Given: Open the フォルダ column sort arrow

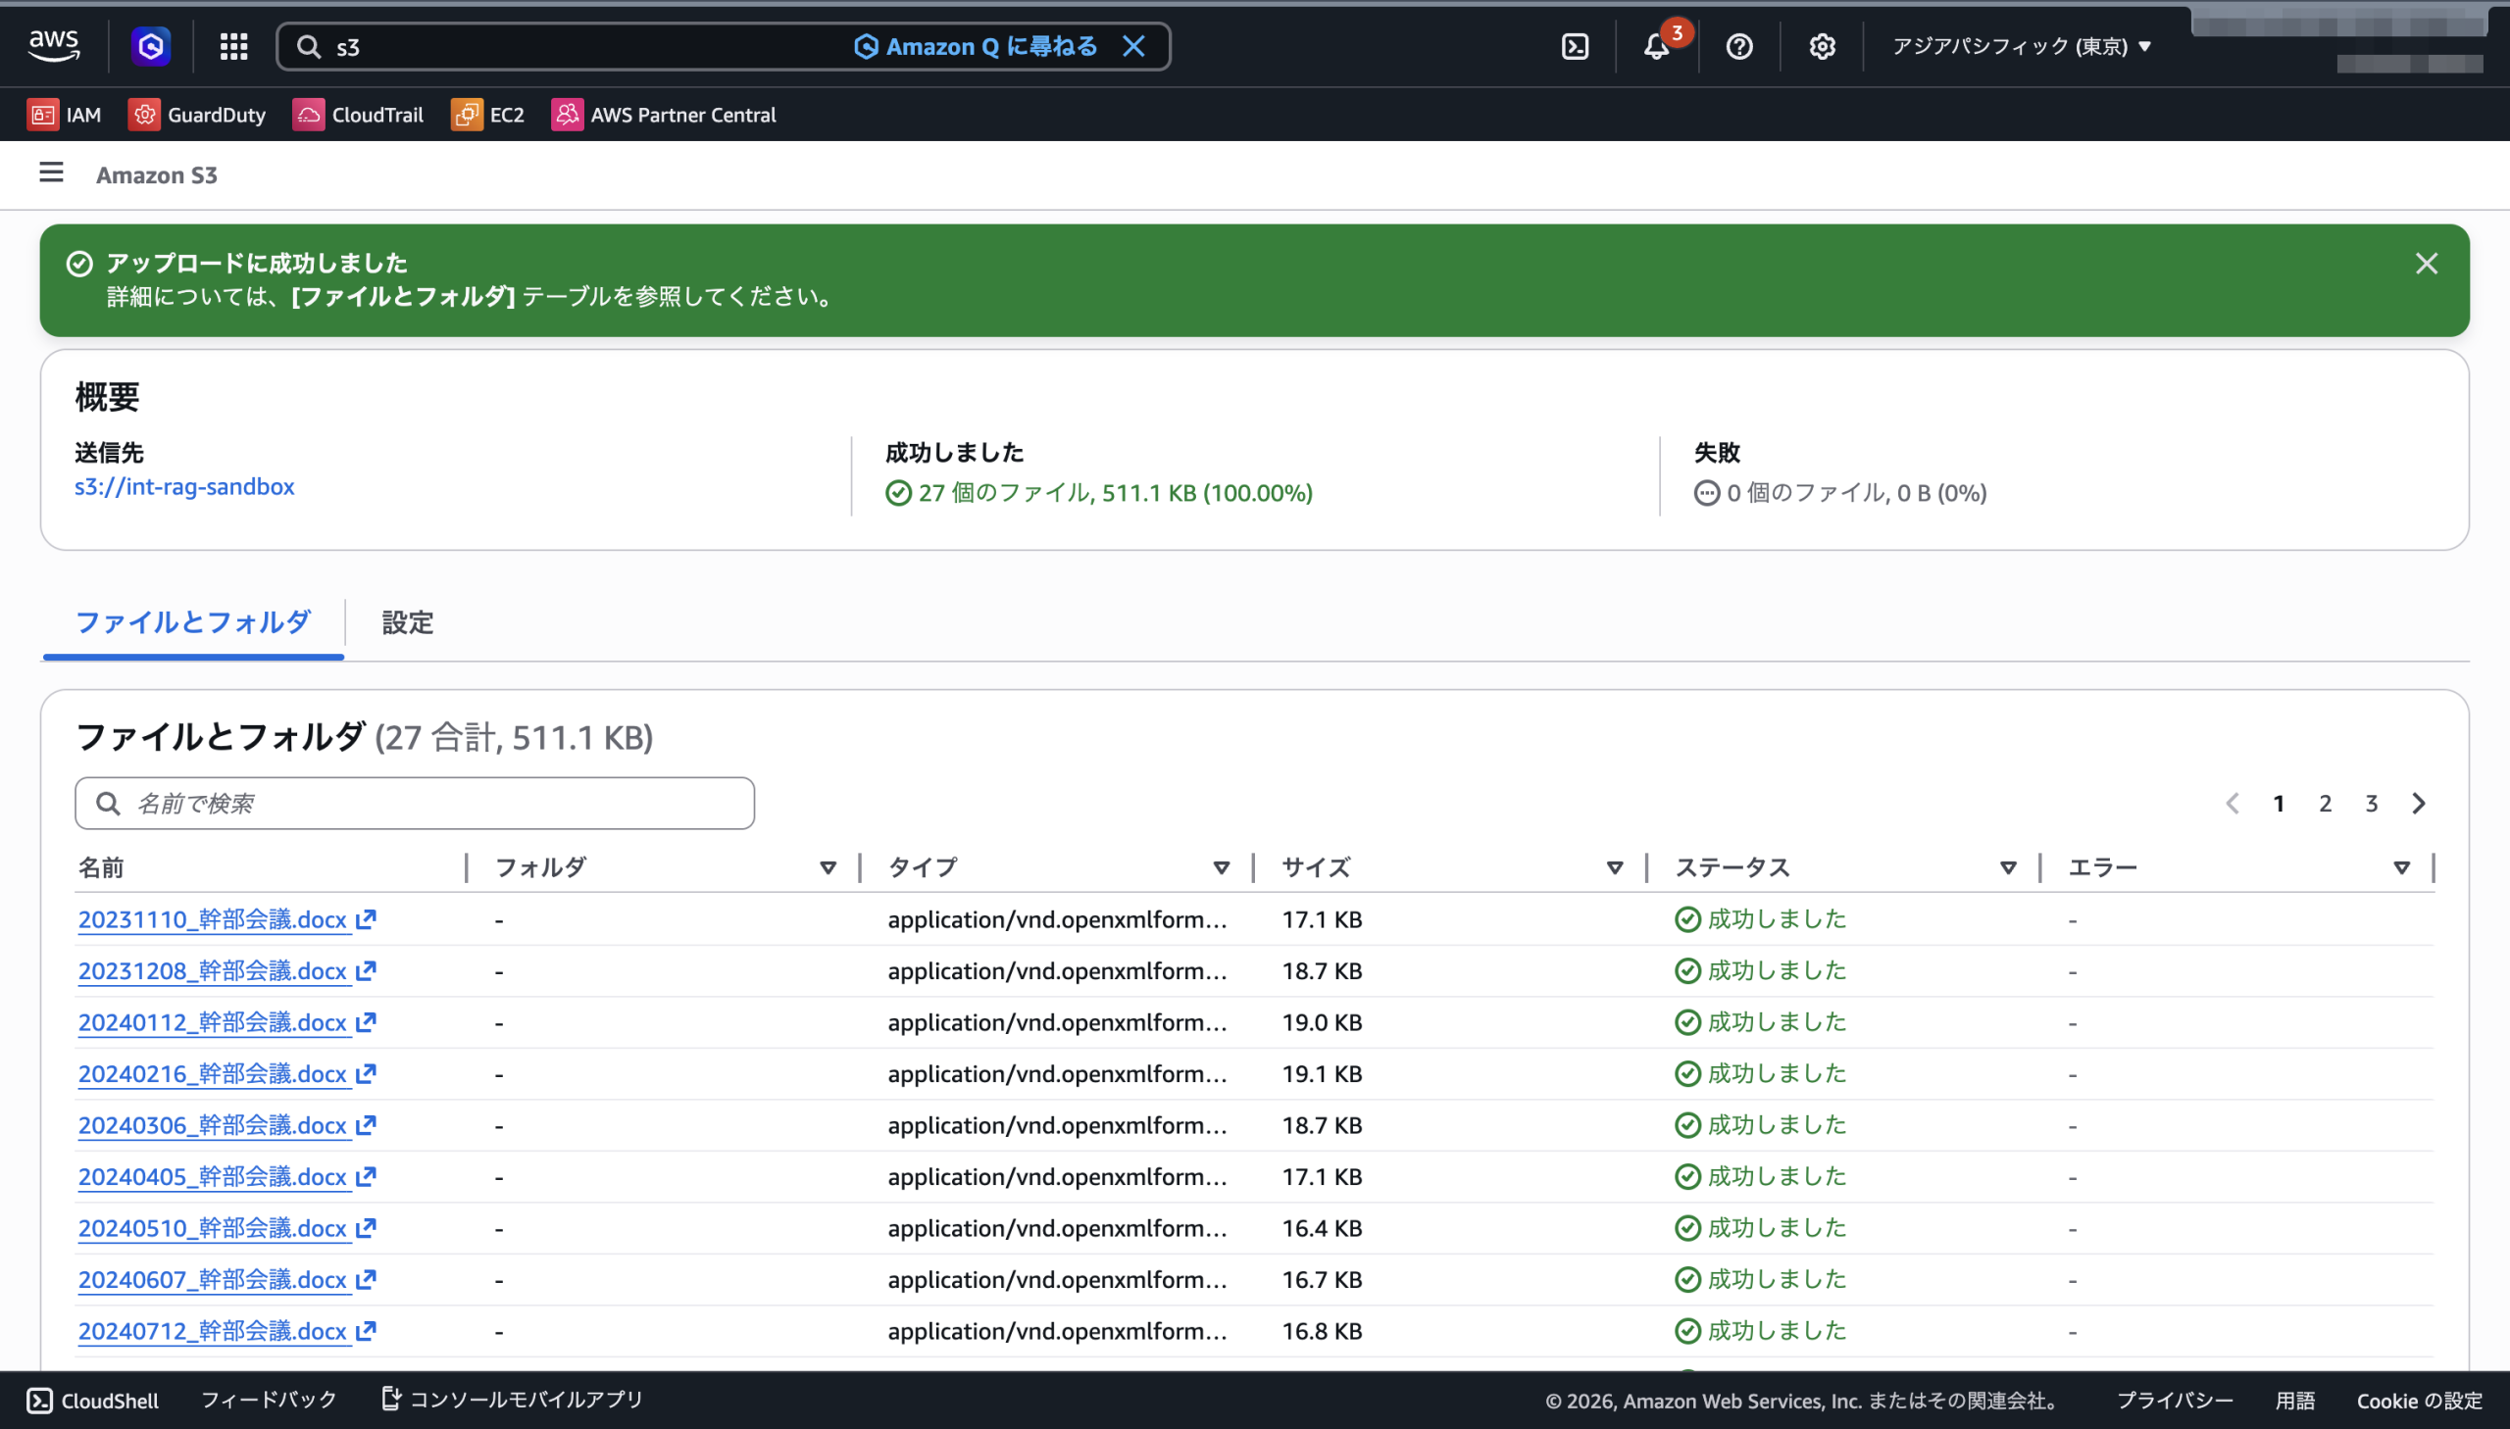Looking at the screenshot, I should (x=828, y=867).
